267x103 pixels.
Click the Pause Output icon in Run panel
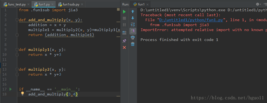[x=124, y=25]
